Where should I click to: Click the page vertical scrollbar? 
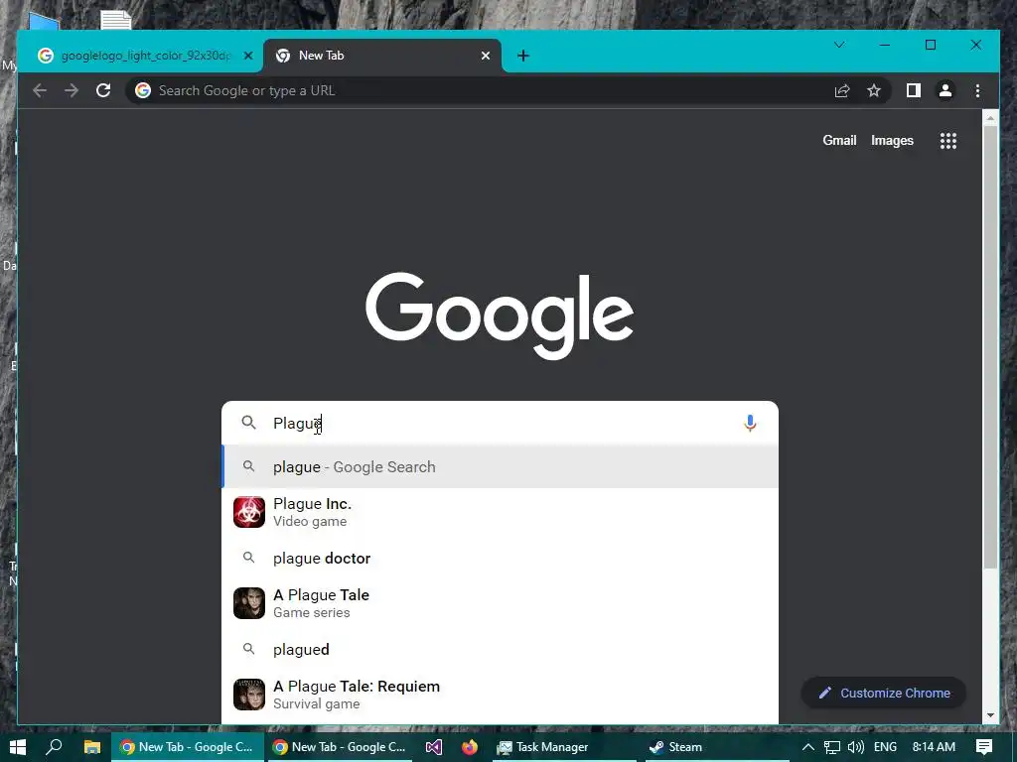tap(990, 346)
